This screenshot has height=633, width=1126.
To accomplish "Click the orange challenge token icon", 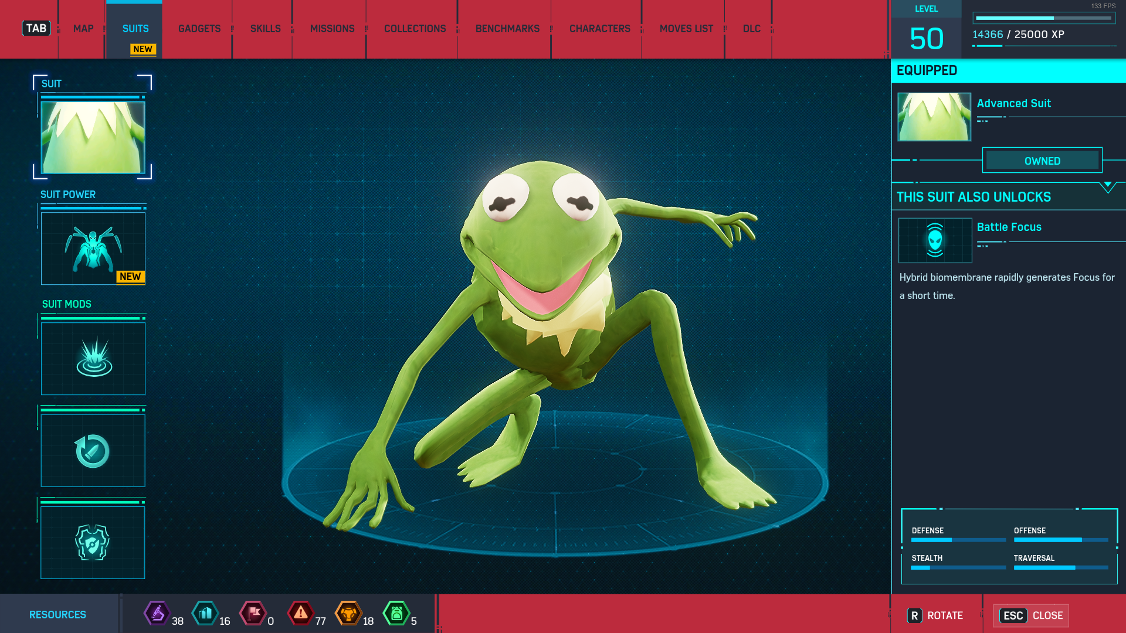I will (x=348, y=614).
